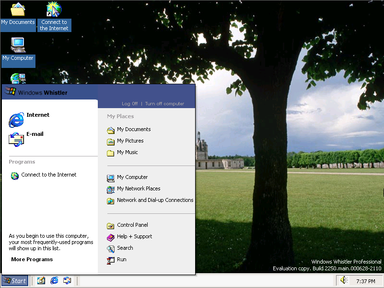Click the Start button
Screen dimensions: 384x288
tap(15, 280)
